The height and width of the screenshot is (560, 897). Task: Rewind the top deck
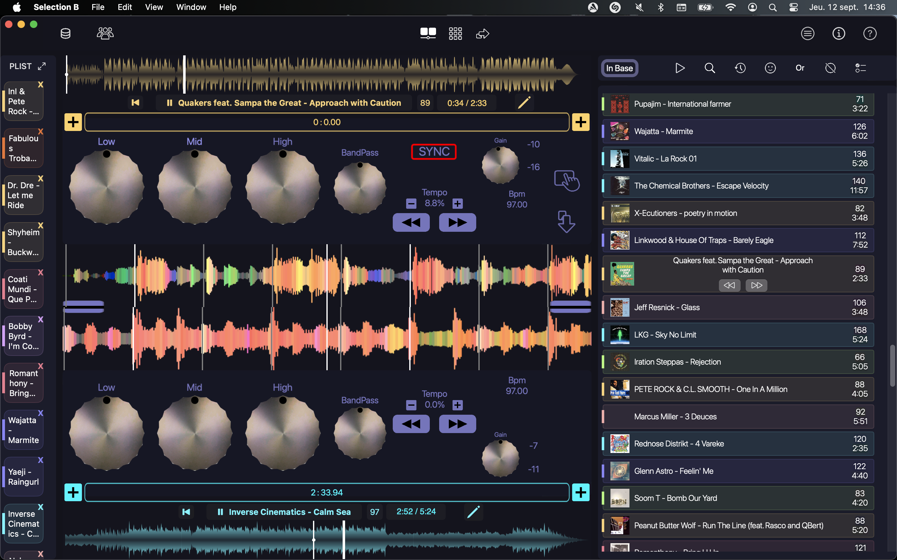[x=411, y=222]
